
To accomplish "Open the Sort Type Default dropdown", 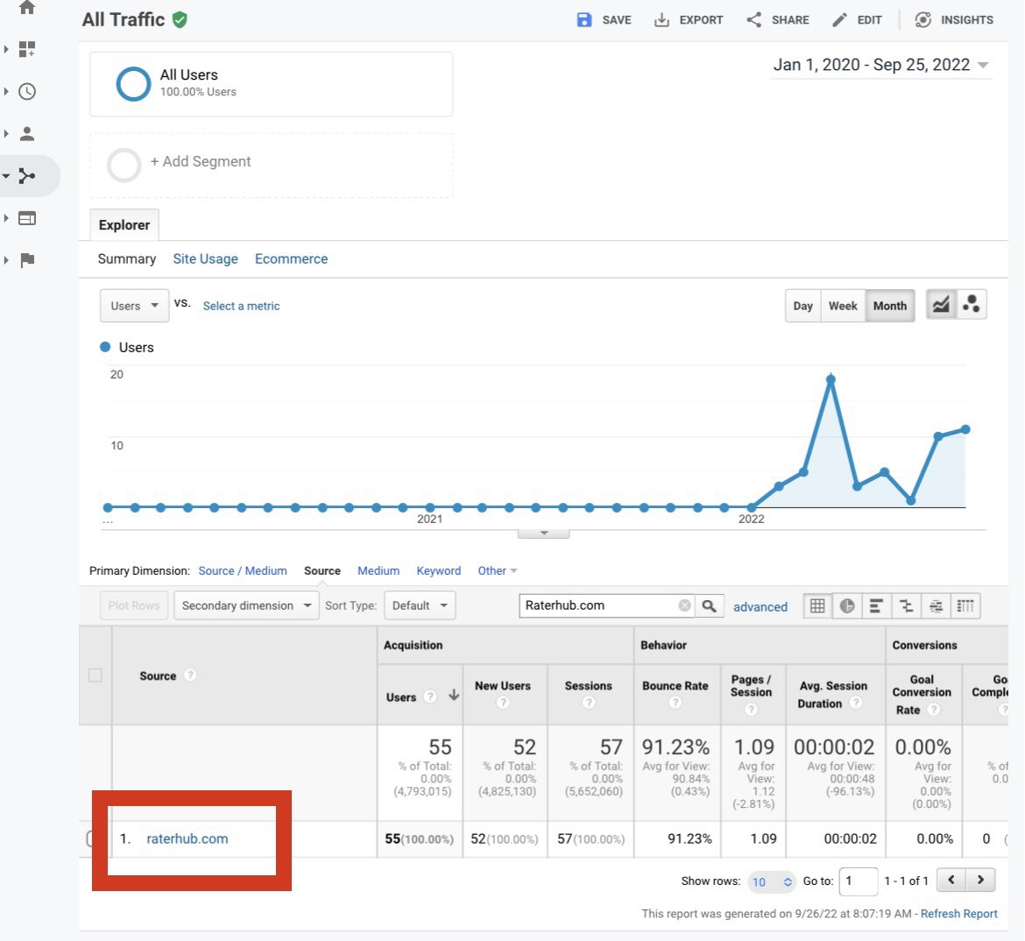I will point(420,605).
